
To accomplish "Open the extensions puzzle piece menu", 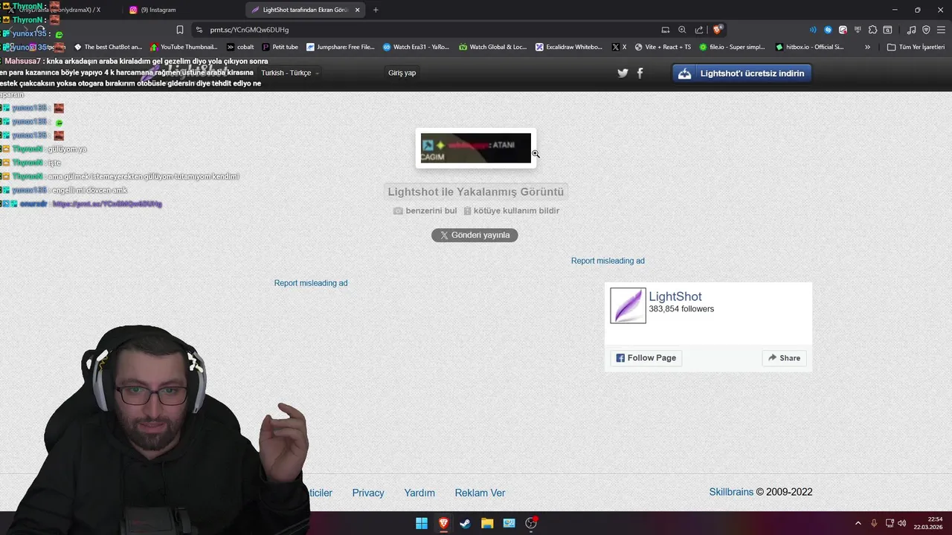I will pos(873,30).
